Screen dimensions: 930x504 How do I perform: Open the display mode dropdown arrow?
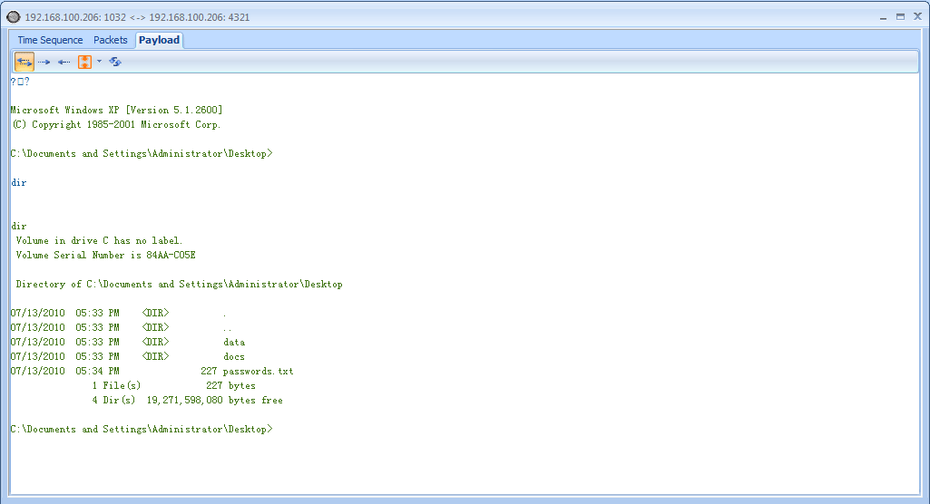tap(99, 61)
